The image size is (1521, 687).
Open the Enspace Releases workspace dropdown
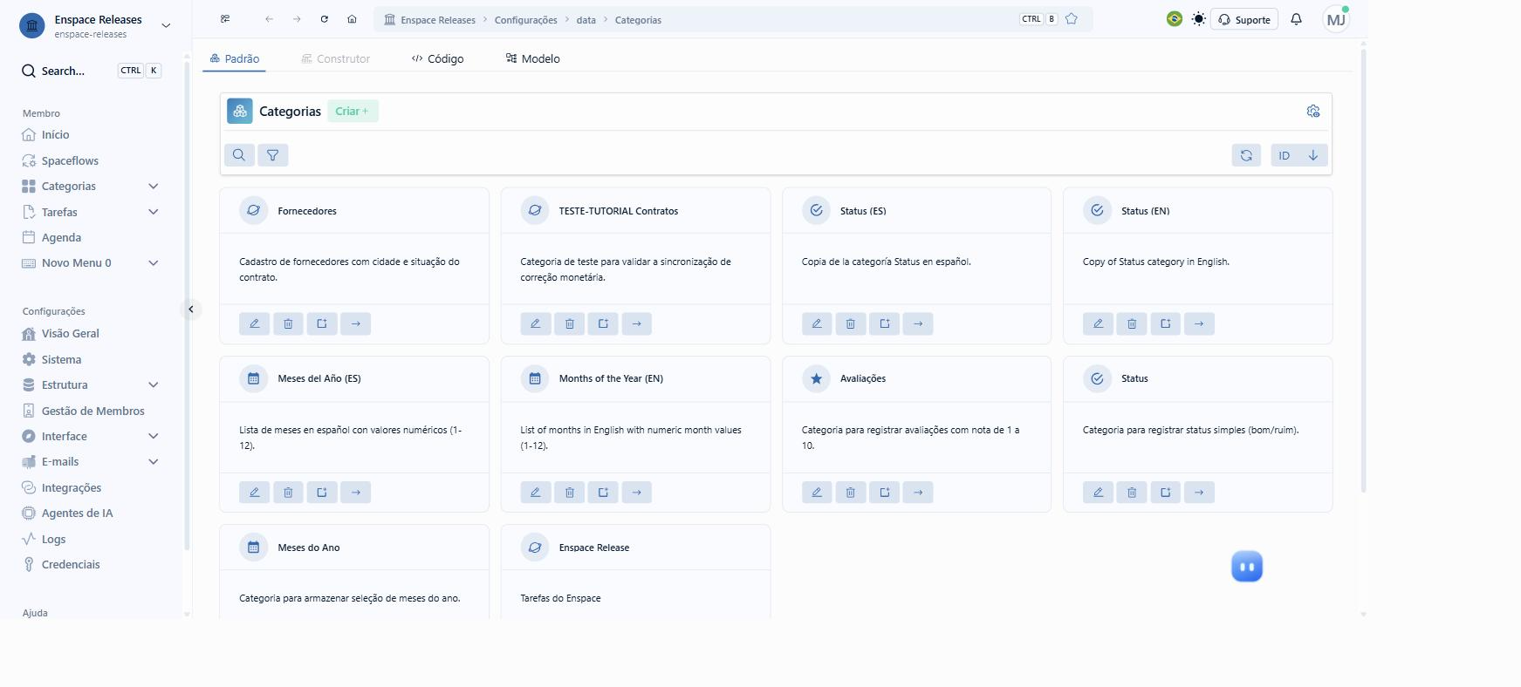[166, 26]
